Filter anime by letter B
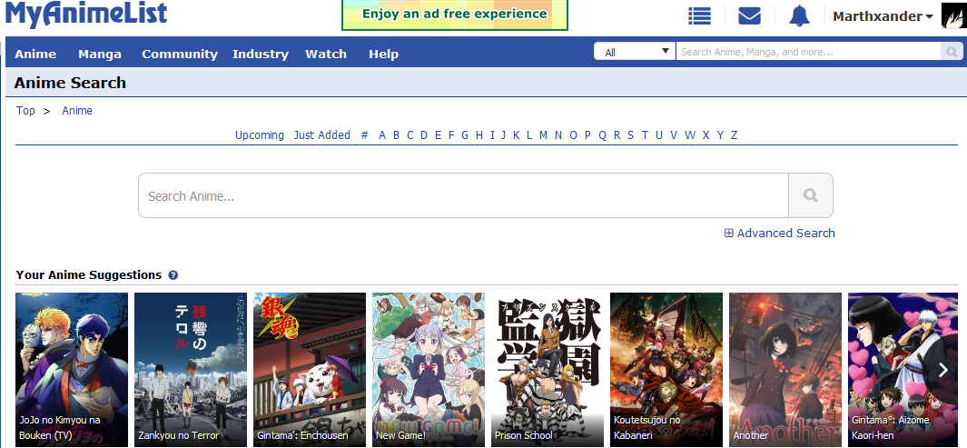The image size is (967, 448). click(396, 135)
